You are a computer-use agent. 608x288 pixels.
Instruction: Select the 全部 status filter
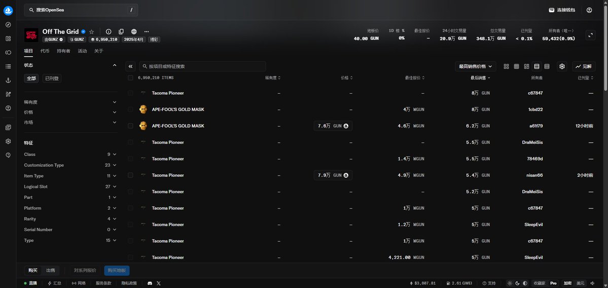pyautogui.click(x=31, y=78)
